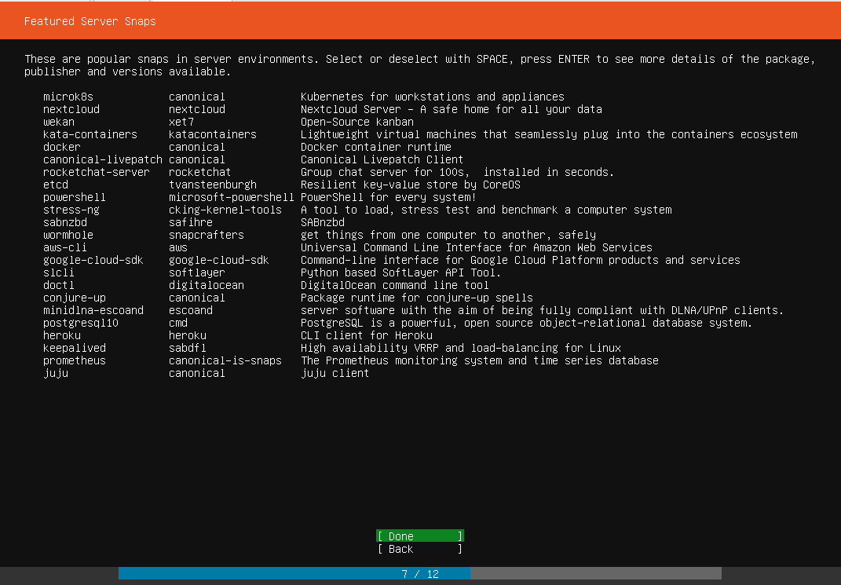Select the microk8s Kubernetes snap row

304,97
